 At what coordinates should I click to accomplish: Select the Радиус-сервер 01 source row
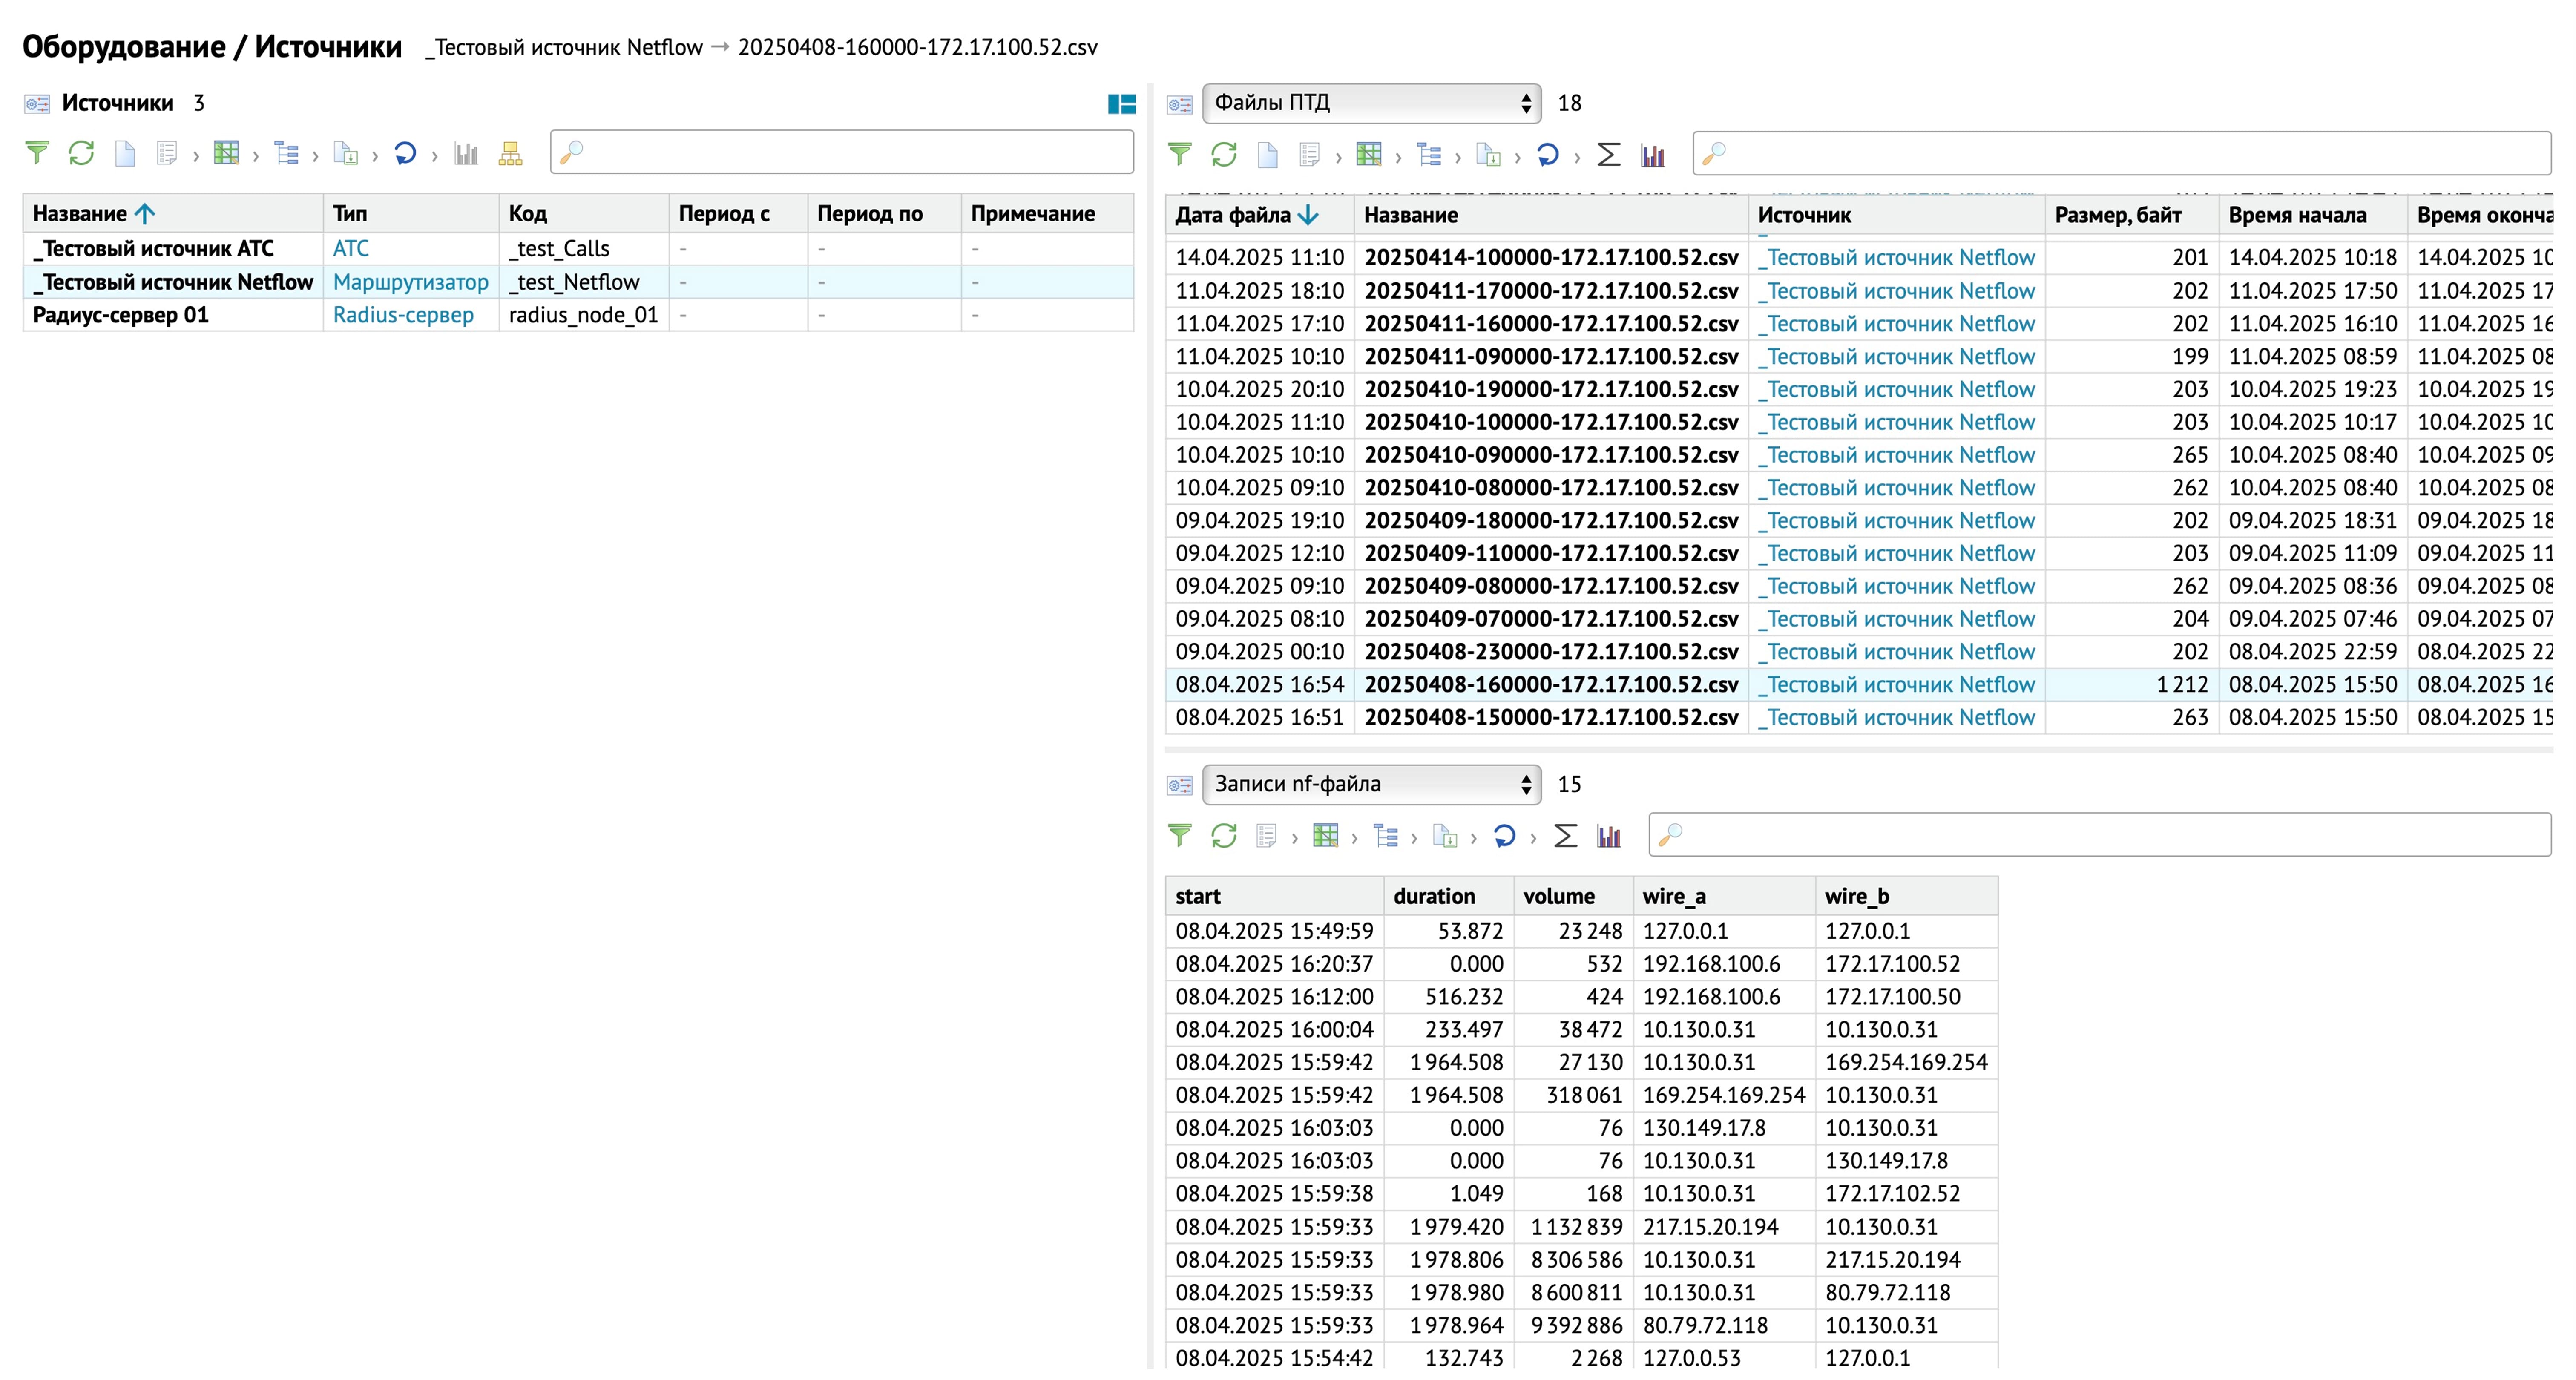click(x=577, y=315)
